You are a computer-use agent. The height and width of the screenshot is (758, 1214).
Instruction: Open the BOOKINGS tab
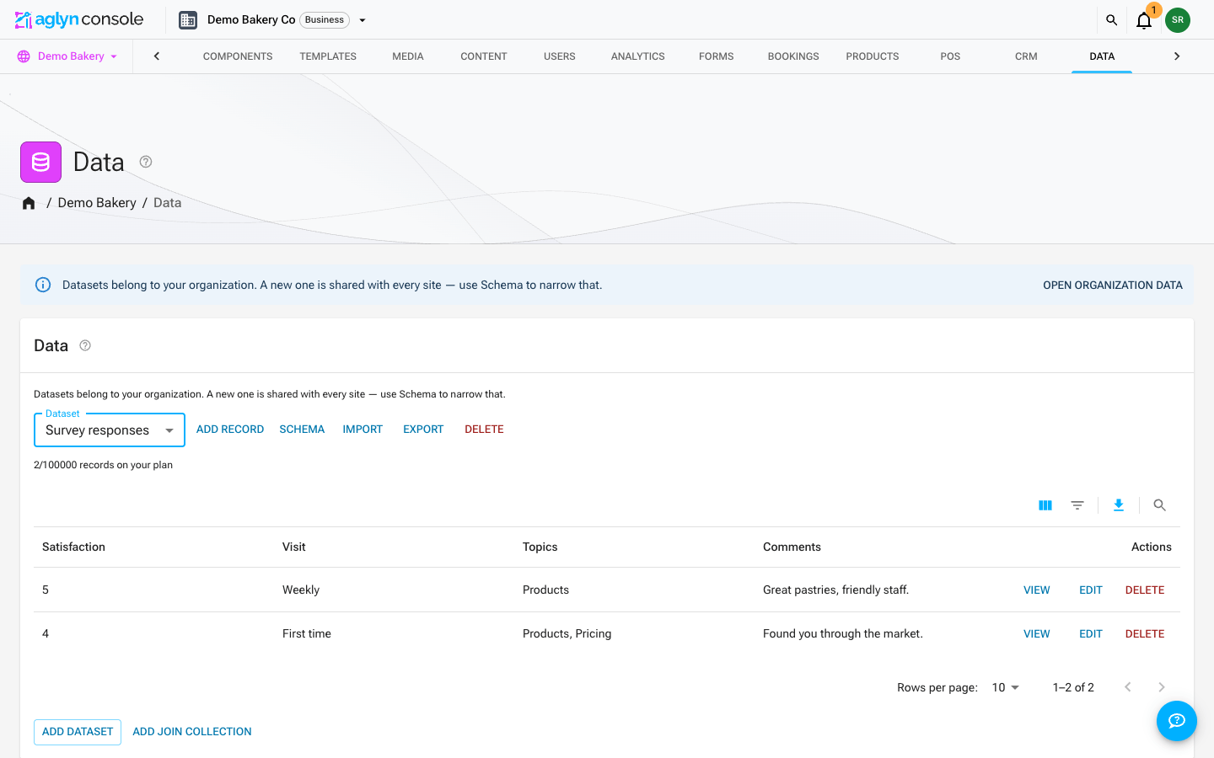click(793, 56)
